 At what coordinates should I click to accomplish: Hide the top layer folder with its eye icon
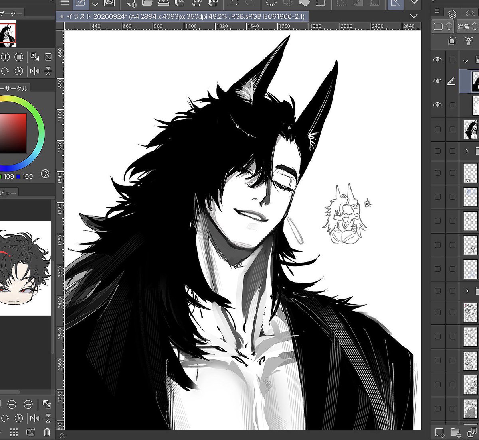click(438, 60)
